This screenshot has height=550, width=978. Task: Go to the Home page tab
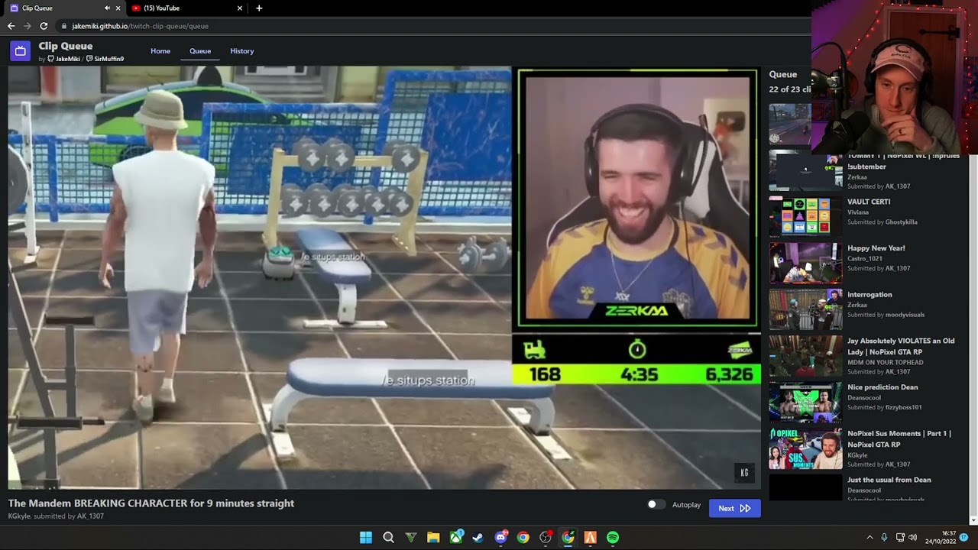pyautogui.click(x=160, y=51)
